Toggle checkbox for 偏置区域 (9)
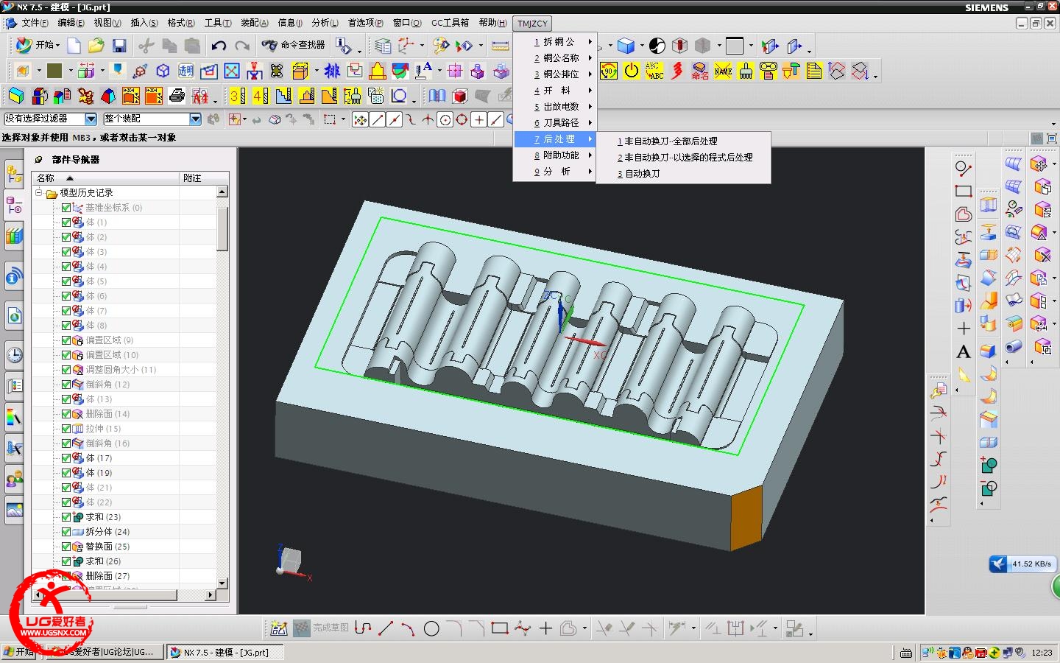 66,340
